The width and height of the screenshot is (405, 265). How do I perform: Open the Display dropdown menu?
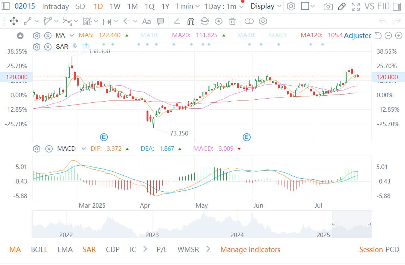267,6
